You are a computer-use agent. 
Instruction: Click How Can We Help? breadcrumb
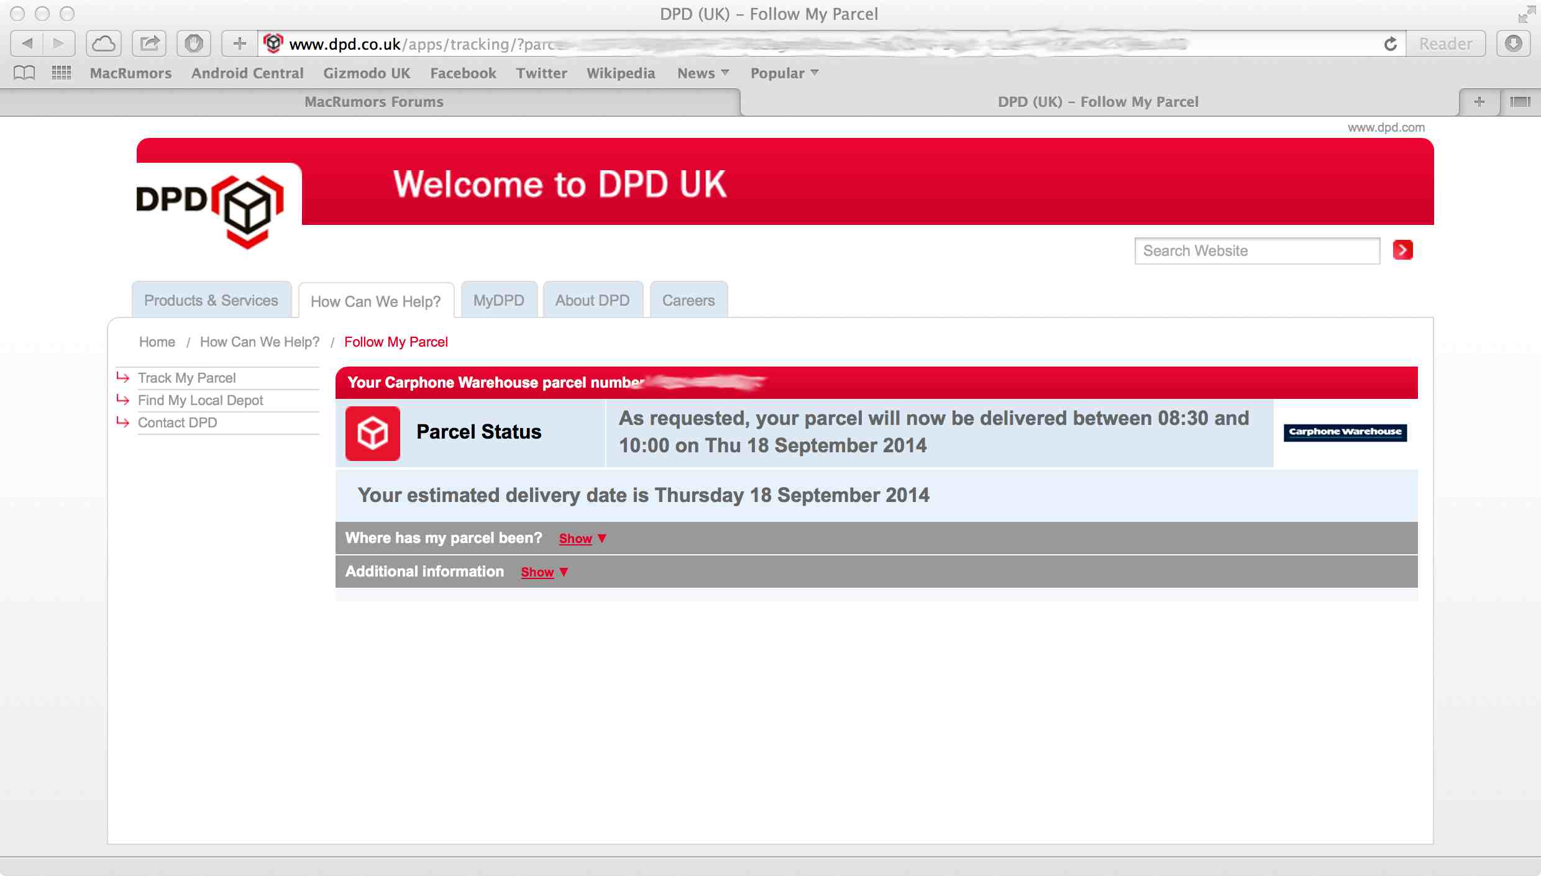point(260,342)
